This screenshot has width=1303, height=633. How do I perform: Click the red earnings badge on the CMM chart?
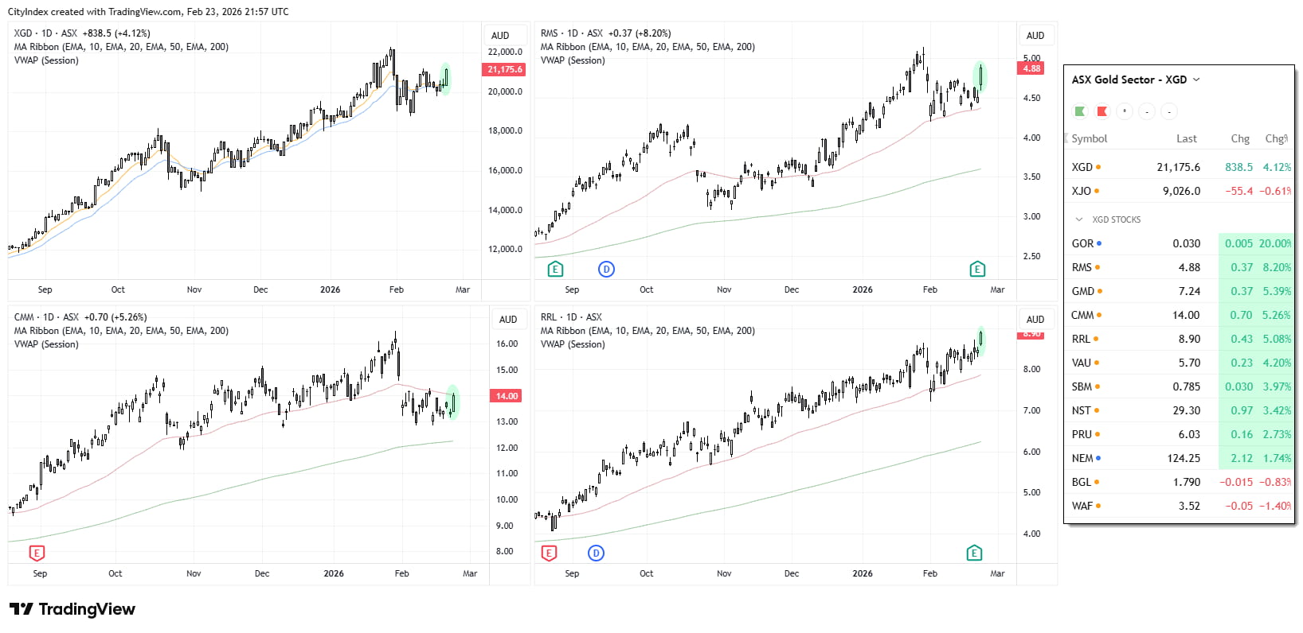pos(37,552)
